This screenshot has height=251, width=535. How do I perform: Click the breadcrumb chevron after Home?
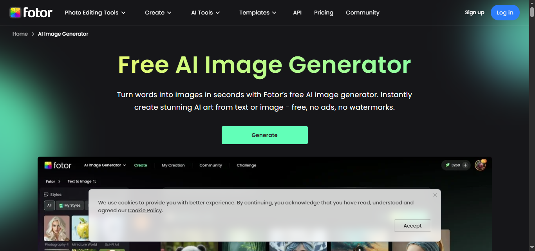point(33,34)
